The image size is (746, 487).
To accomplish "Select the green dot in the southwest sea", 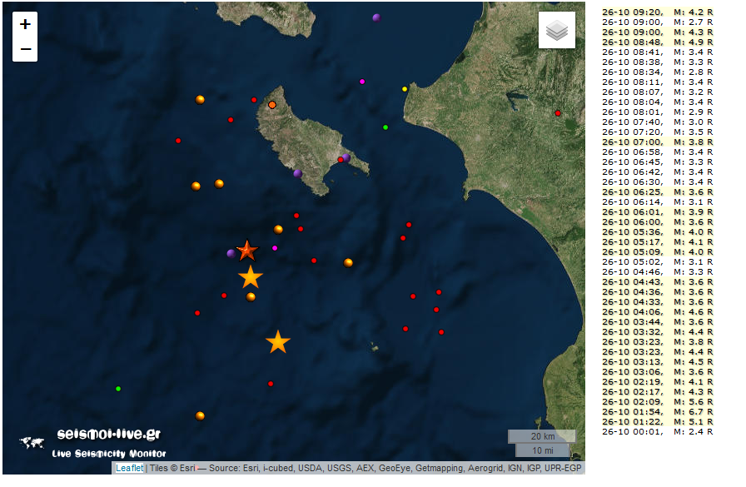I will (x=118, y=389).
